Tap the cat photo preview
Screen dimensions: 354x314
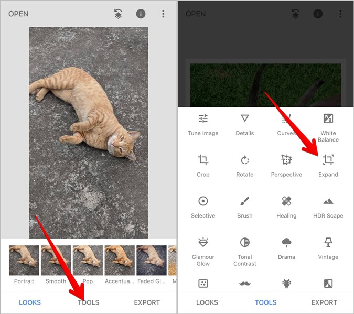point(88,133)
